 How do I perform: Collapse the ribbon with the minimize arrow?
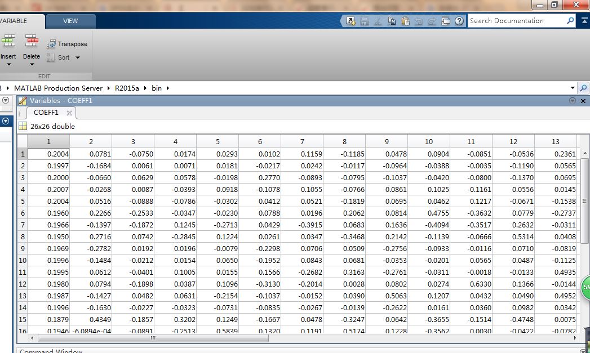(x=583, y=20)
